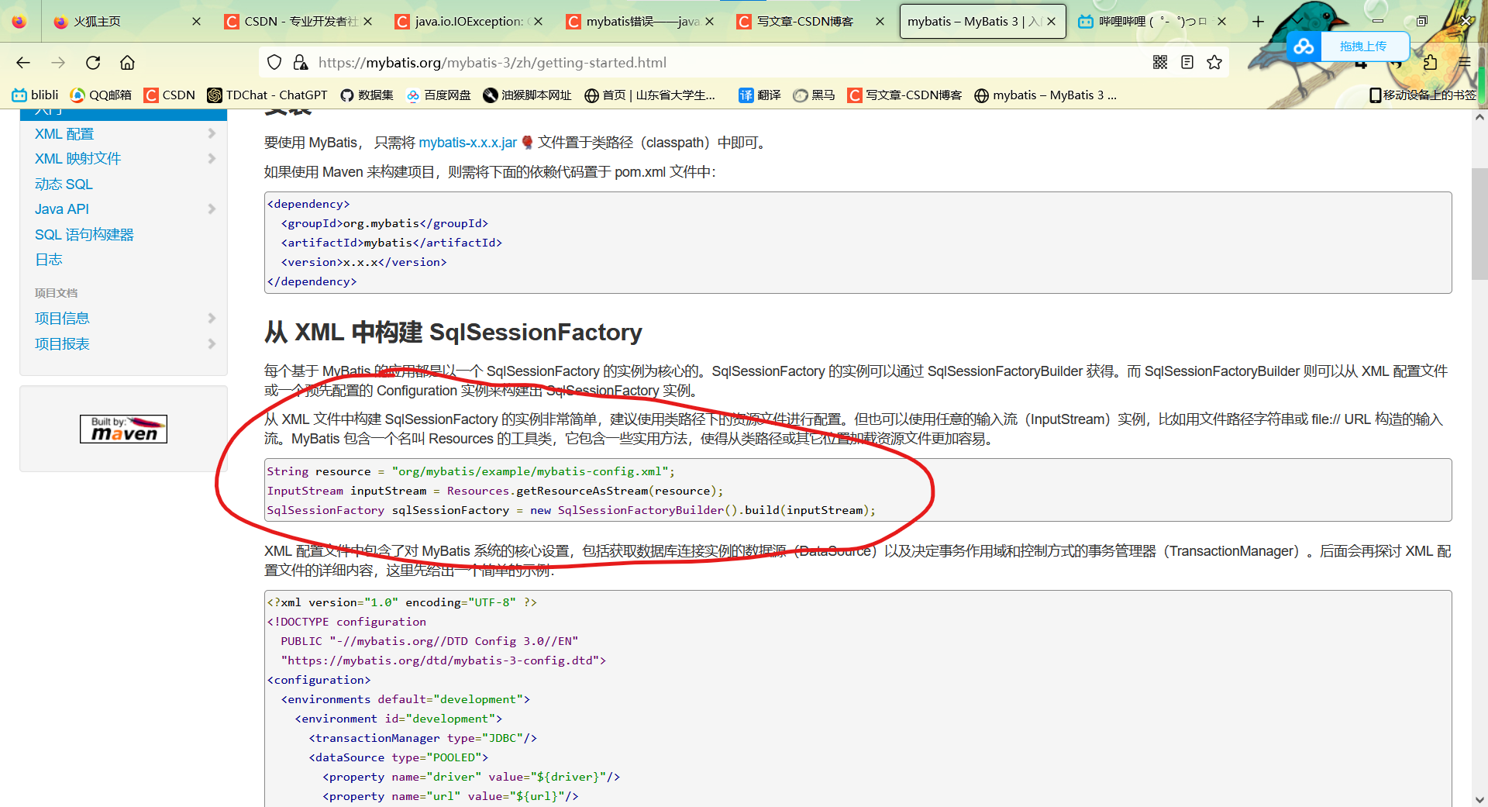Close the 火狐主页 tab
The height and width of the screenshot is (807, 1488).
[196, 22]
